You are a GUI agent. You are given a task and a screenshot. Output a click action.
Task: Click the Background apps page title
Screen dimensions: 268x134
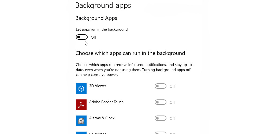(x=103, y=5)
